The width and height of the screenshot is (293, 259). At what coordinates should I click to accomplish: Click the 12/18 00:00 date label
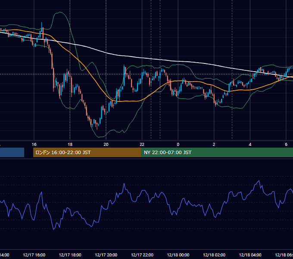[x=178, y=255]
